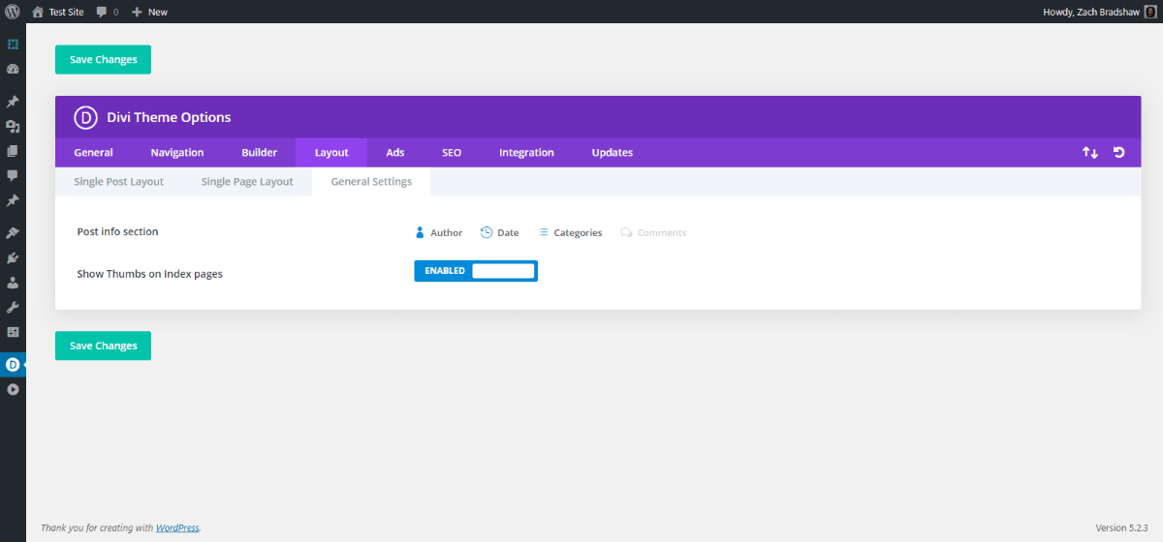1163x542 pixels.
Task: Open Howdy, Zach Bradshaw account menu
Action: click(x=1099, y=12)
